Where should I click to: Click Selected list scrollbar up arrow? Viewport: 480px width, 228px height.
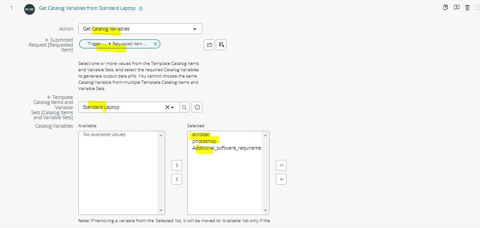[265, 135]
